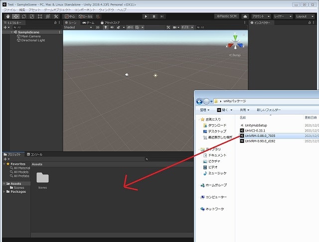Select All Prefabs favorite
Viewport: 319px width, 242px height.
click(x=19, y=176)
